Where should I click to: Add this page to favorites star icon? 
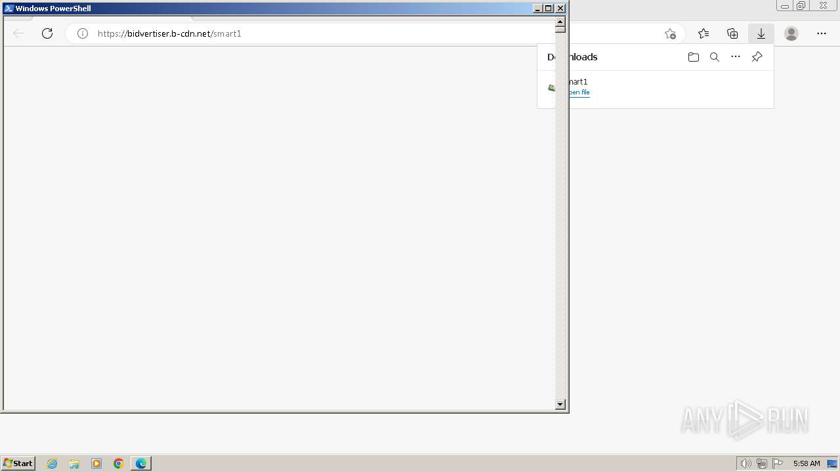tap(670, 33)
